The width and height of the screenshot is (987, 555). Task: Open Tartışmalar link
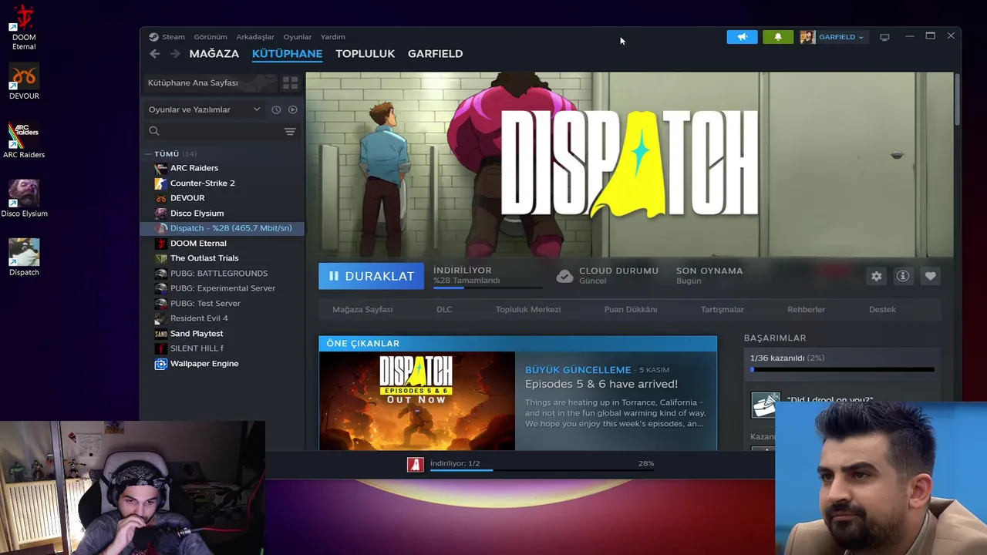click(x=722, y=309)
